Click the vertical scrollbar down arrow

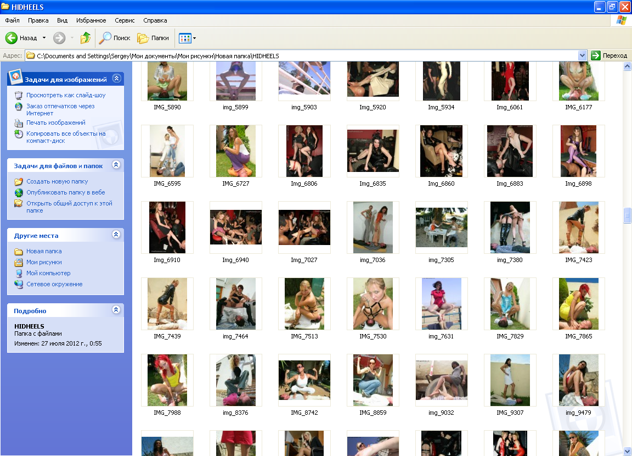pyautogui.click(x=627, y=451)
